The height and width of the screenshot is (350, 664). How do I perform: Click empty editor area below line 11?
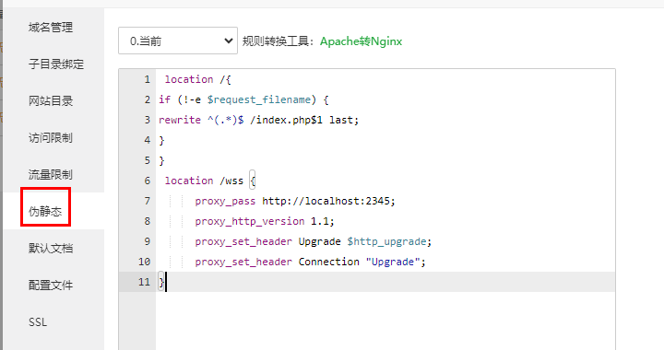coord(385,321)
